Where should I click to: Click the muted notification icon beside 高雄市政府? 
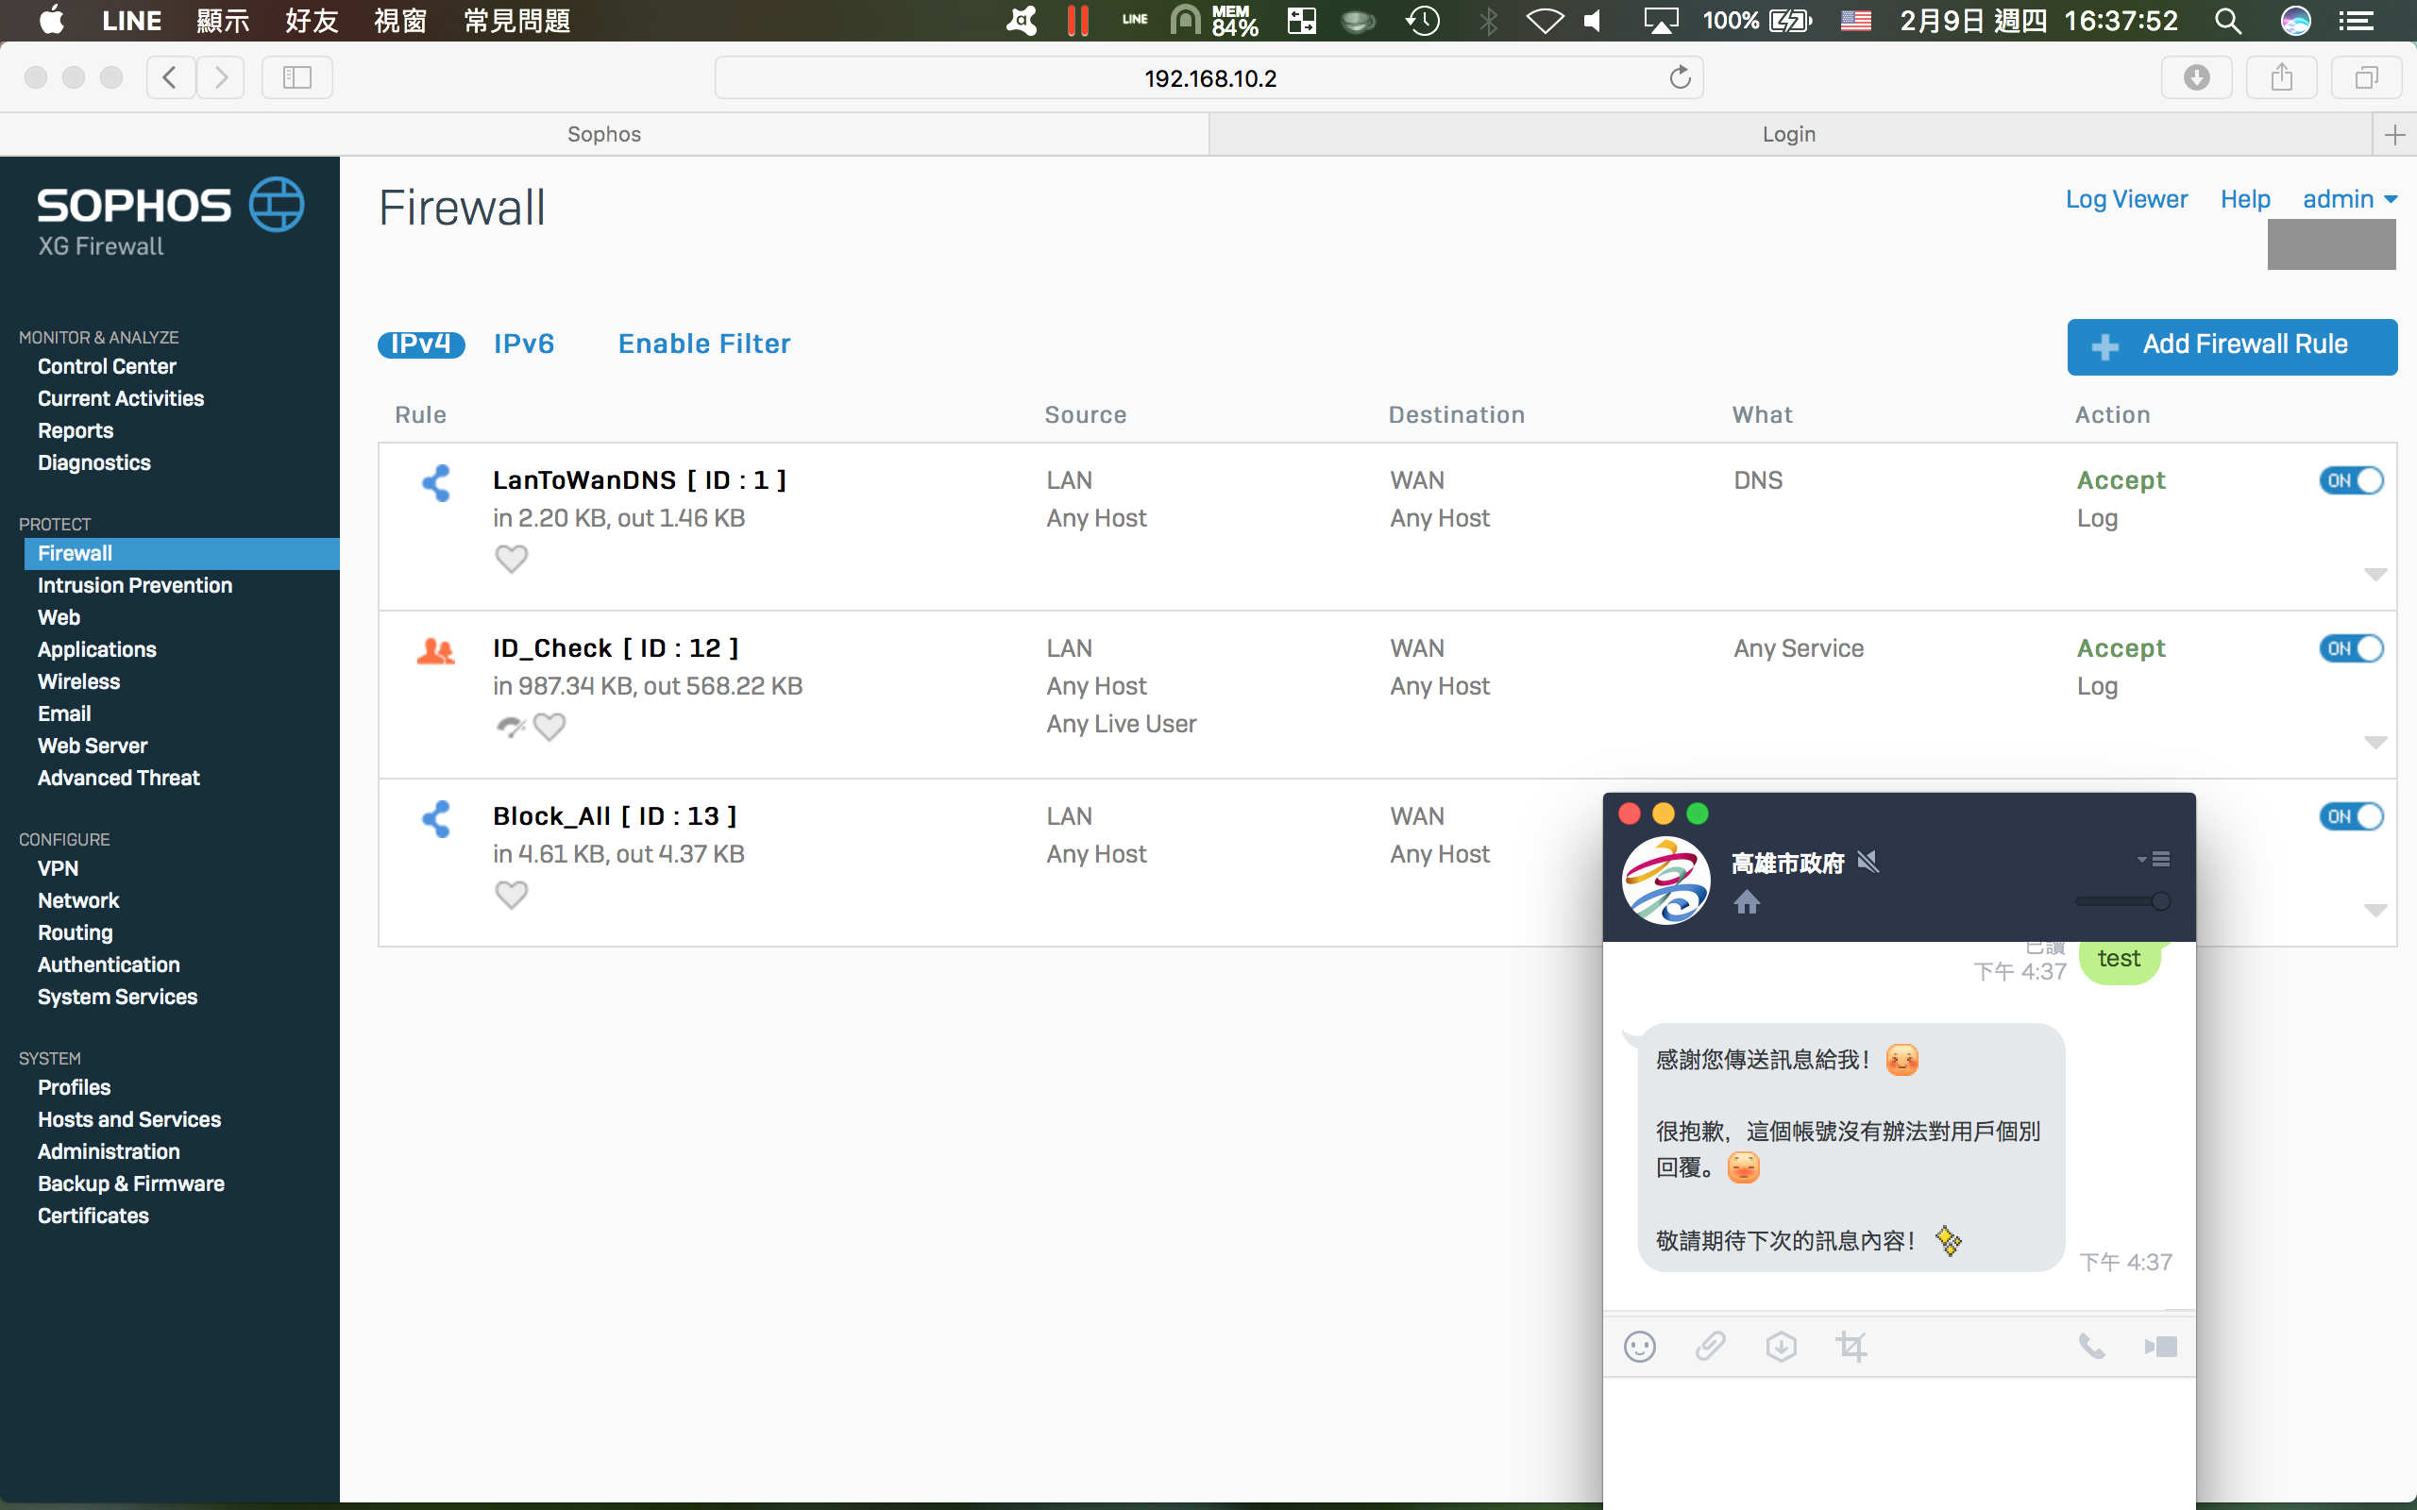click(x=1868, y=861)
